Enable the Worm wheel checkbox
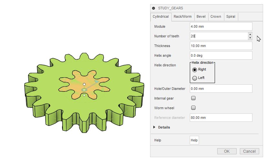 pyautogui.click(x=193, y=108)
